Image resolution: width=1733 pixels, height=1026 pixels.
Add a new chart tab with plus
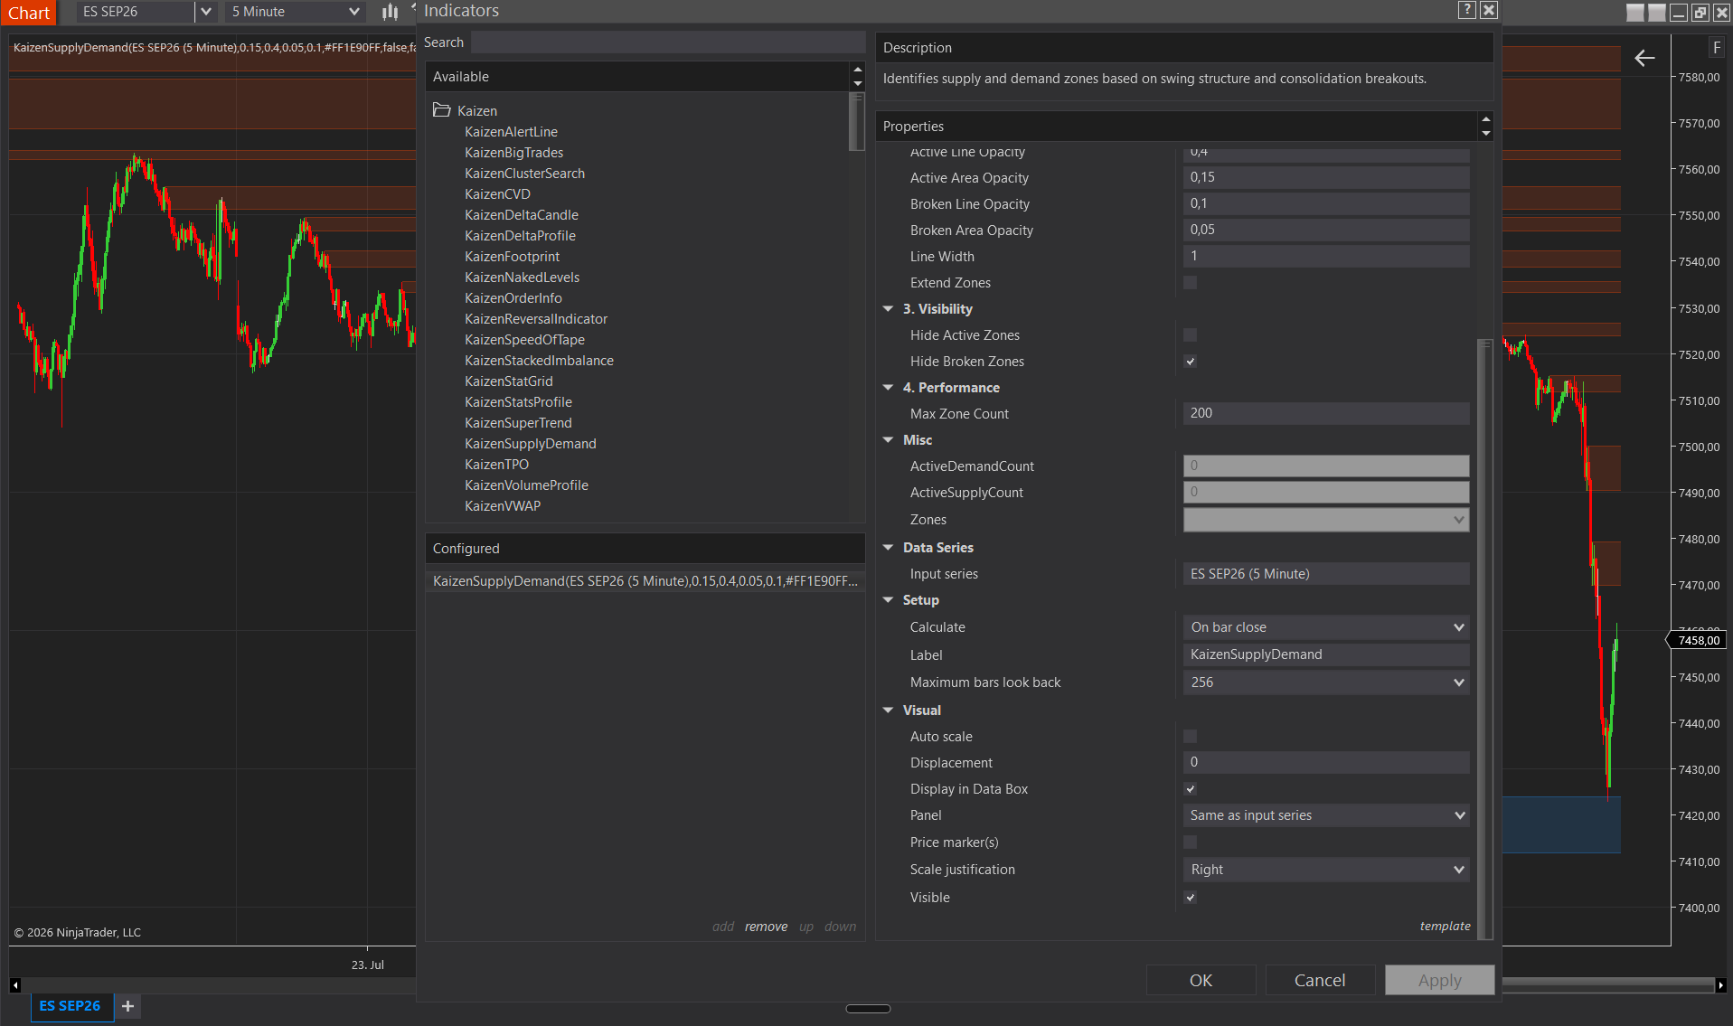(x=127, y=1006)
